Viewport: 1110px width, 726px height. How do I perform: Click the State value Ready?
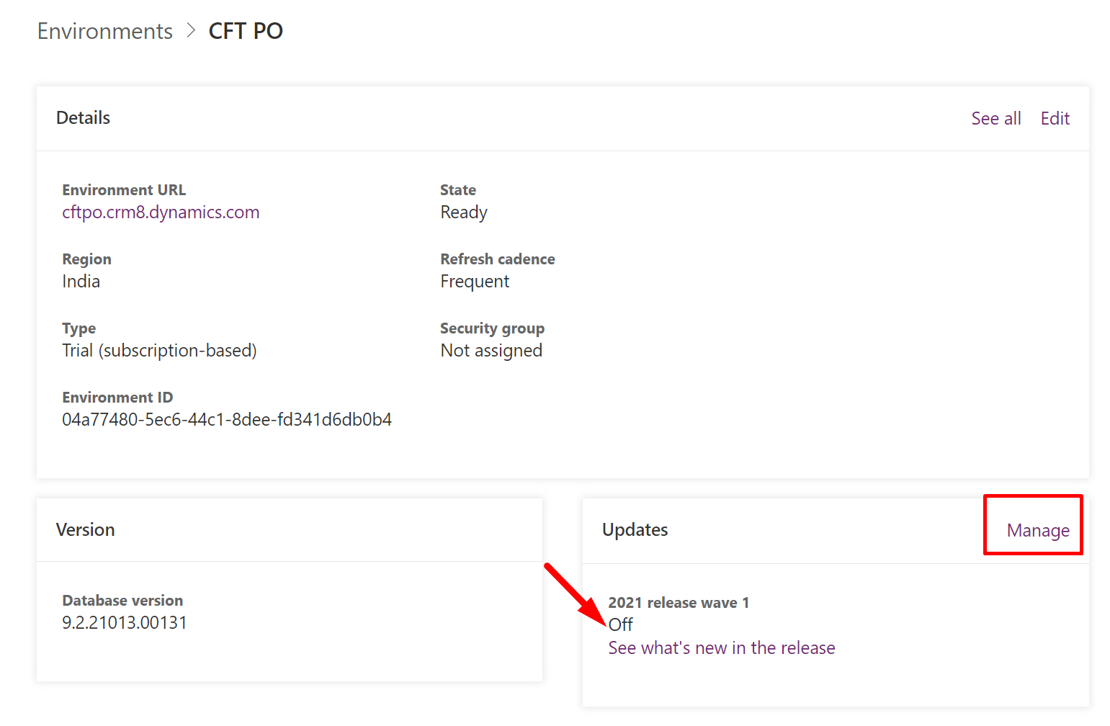point(464,212)
